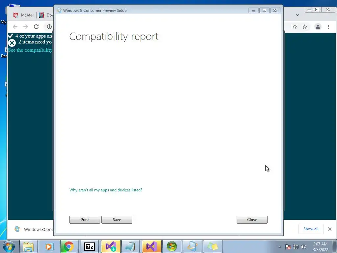Open the volume speaker tray icon
This screenshot has height=253, width=337.
304,247
